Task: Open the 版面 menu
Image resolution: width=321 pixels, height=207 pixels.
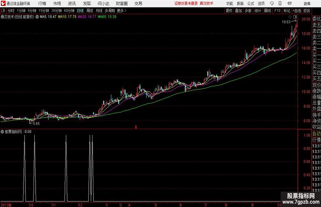Action: pyautogui.click(x=240, y=3)
